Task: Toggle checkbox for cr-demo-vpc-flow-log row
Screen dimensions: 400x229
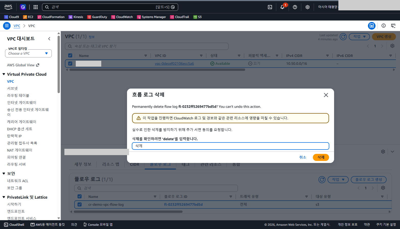Action: (x=80, y=204)
